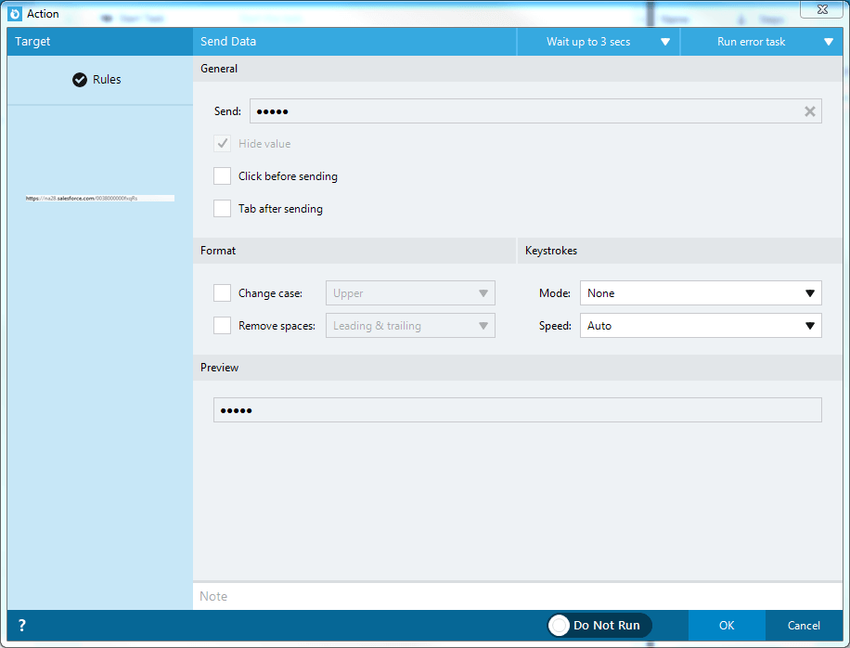850x648 pixels.
Task: Click the salesforce URL target thumbnail
Action: click(x=99, y=199)
